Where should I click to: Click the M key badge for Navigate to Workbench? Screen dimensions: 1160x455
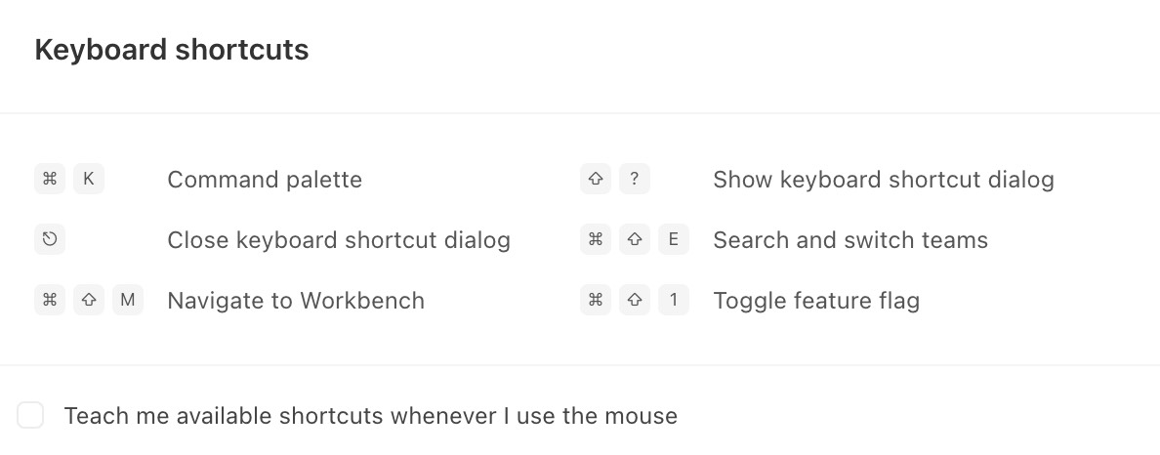pos(128,301)
